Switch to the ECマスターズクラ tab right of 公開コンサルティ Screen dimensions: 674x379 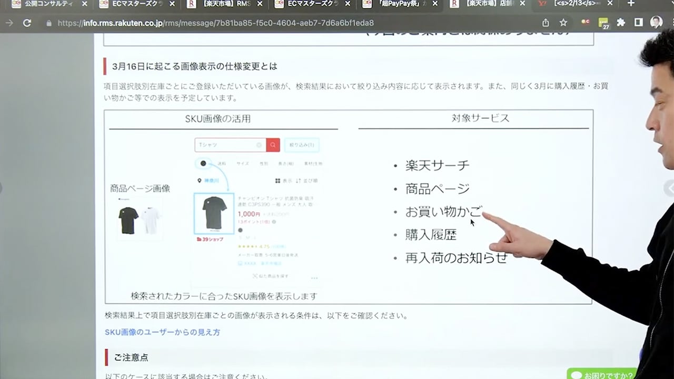[x=136, y=4]
